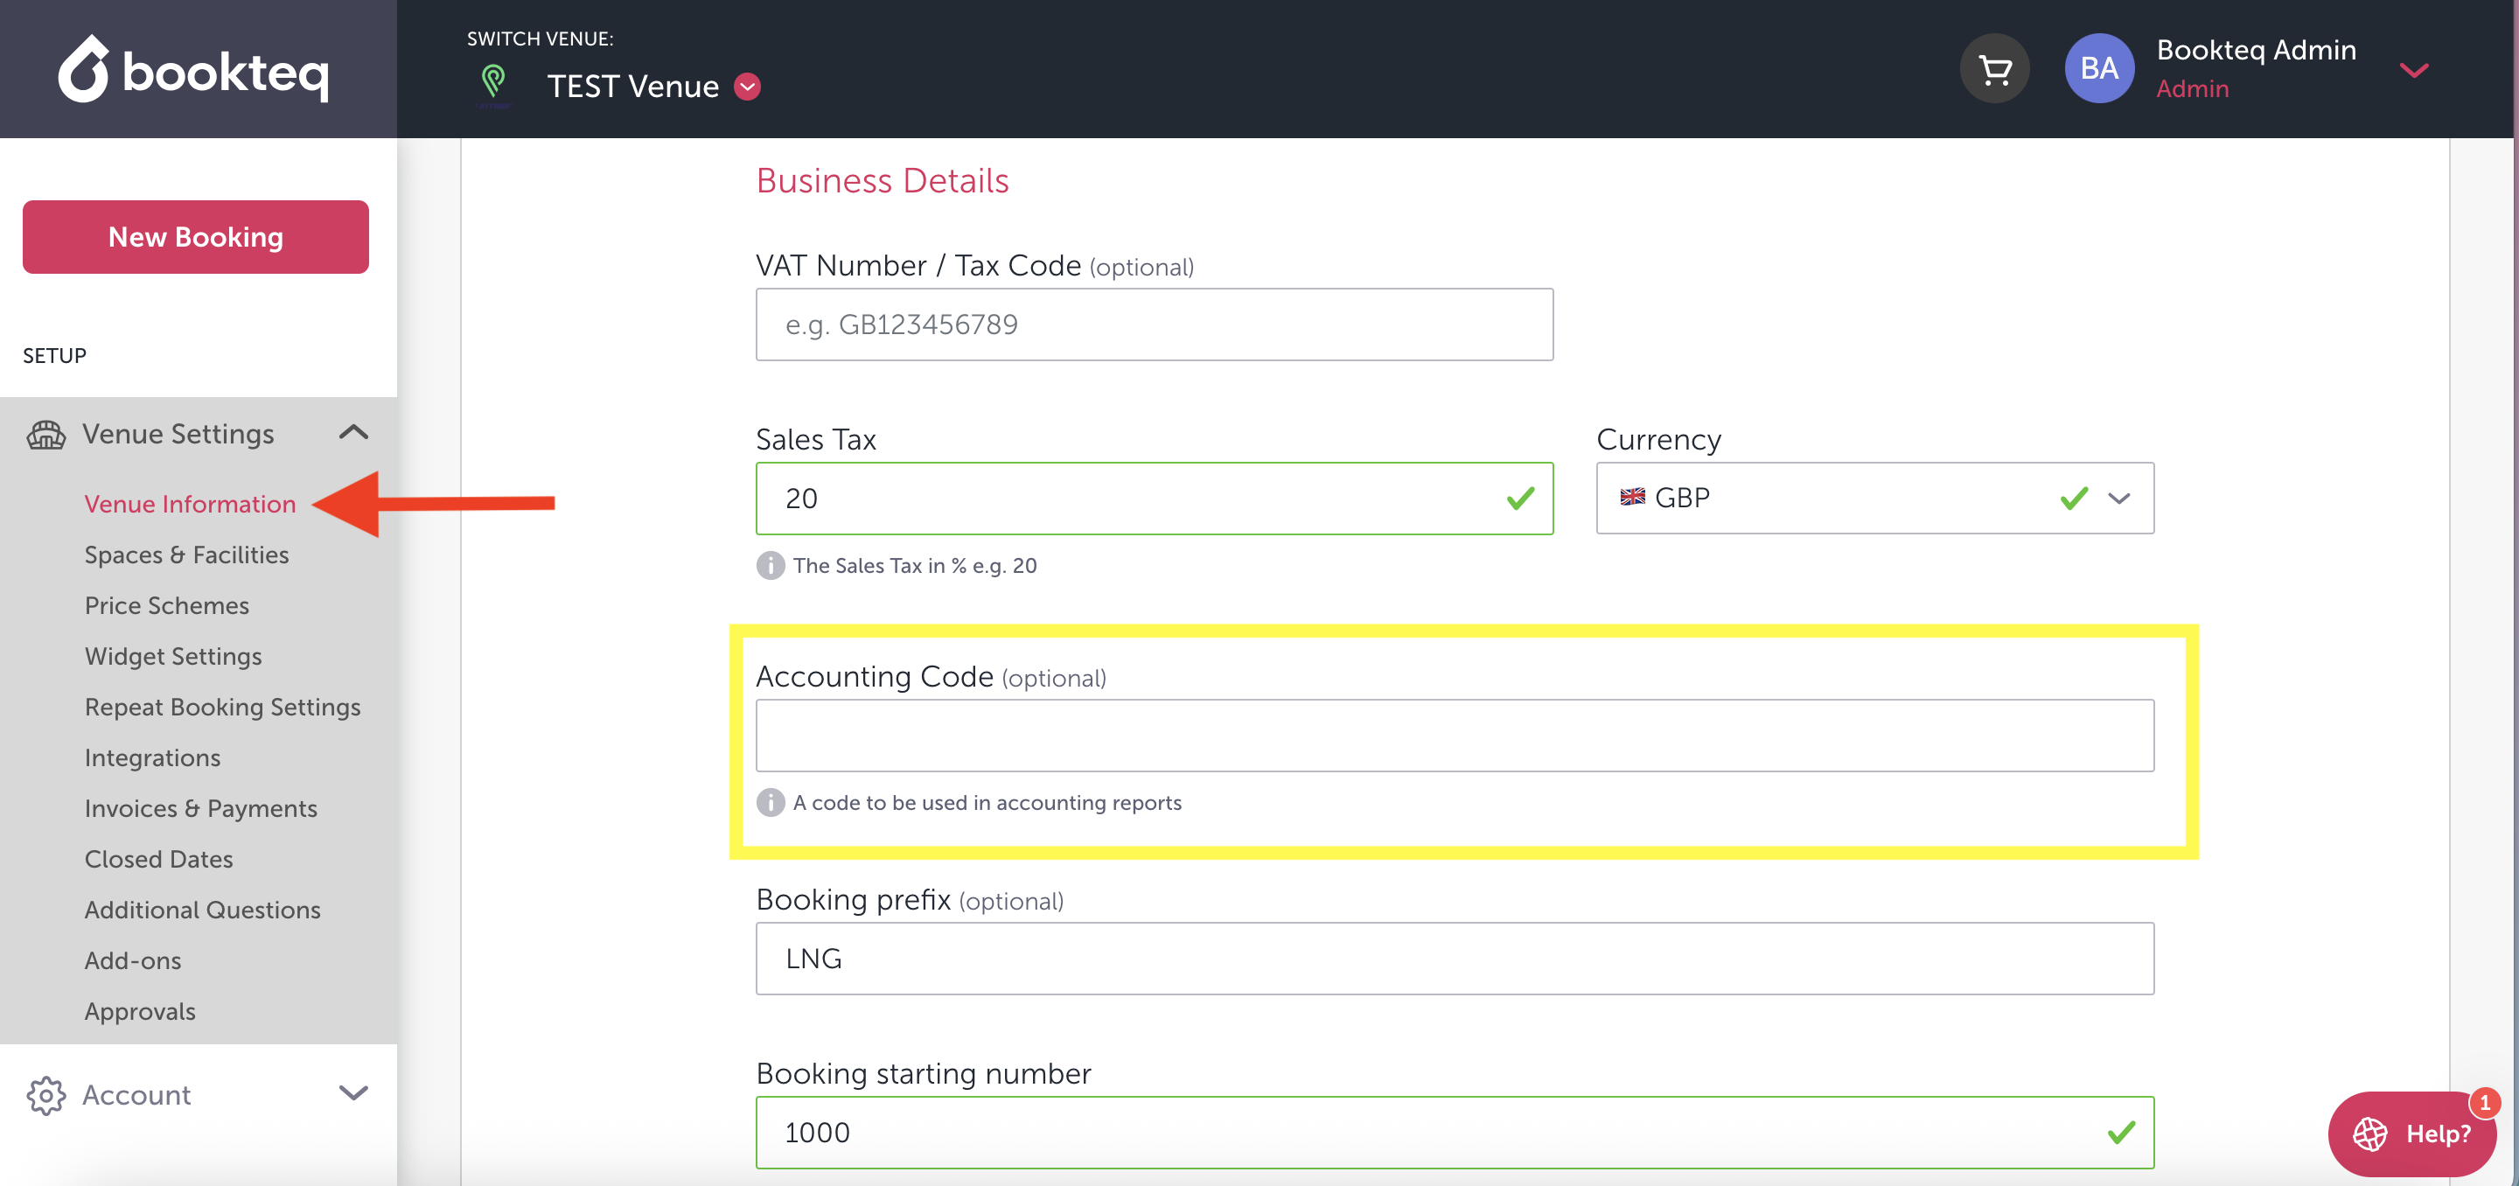
Task: Click the UK flag in Currency field
Action: click(x=1632, y=497)
